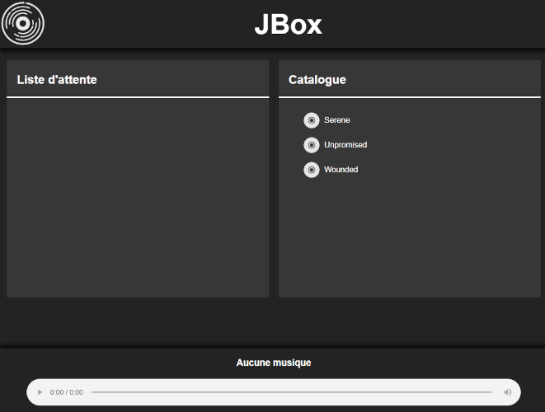Click the white divider under Liste d'attente
The image size is (545, 412).
click(138, 97)
